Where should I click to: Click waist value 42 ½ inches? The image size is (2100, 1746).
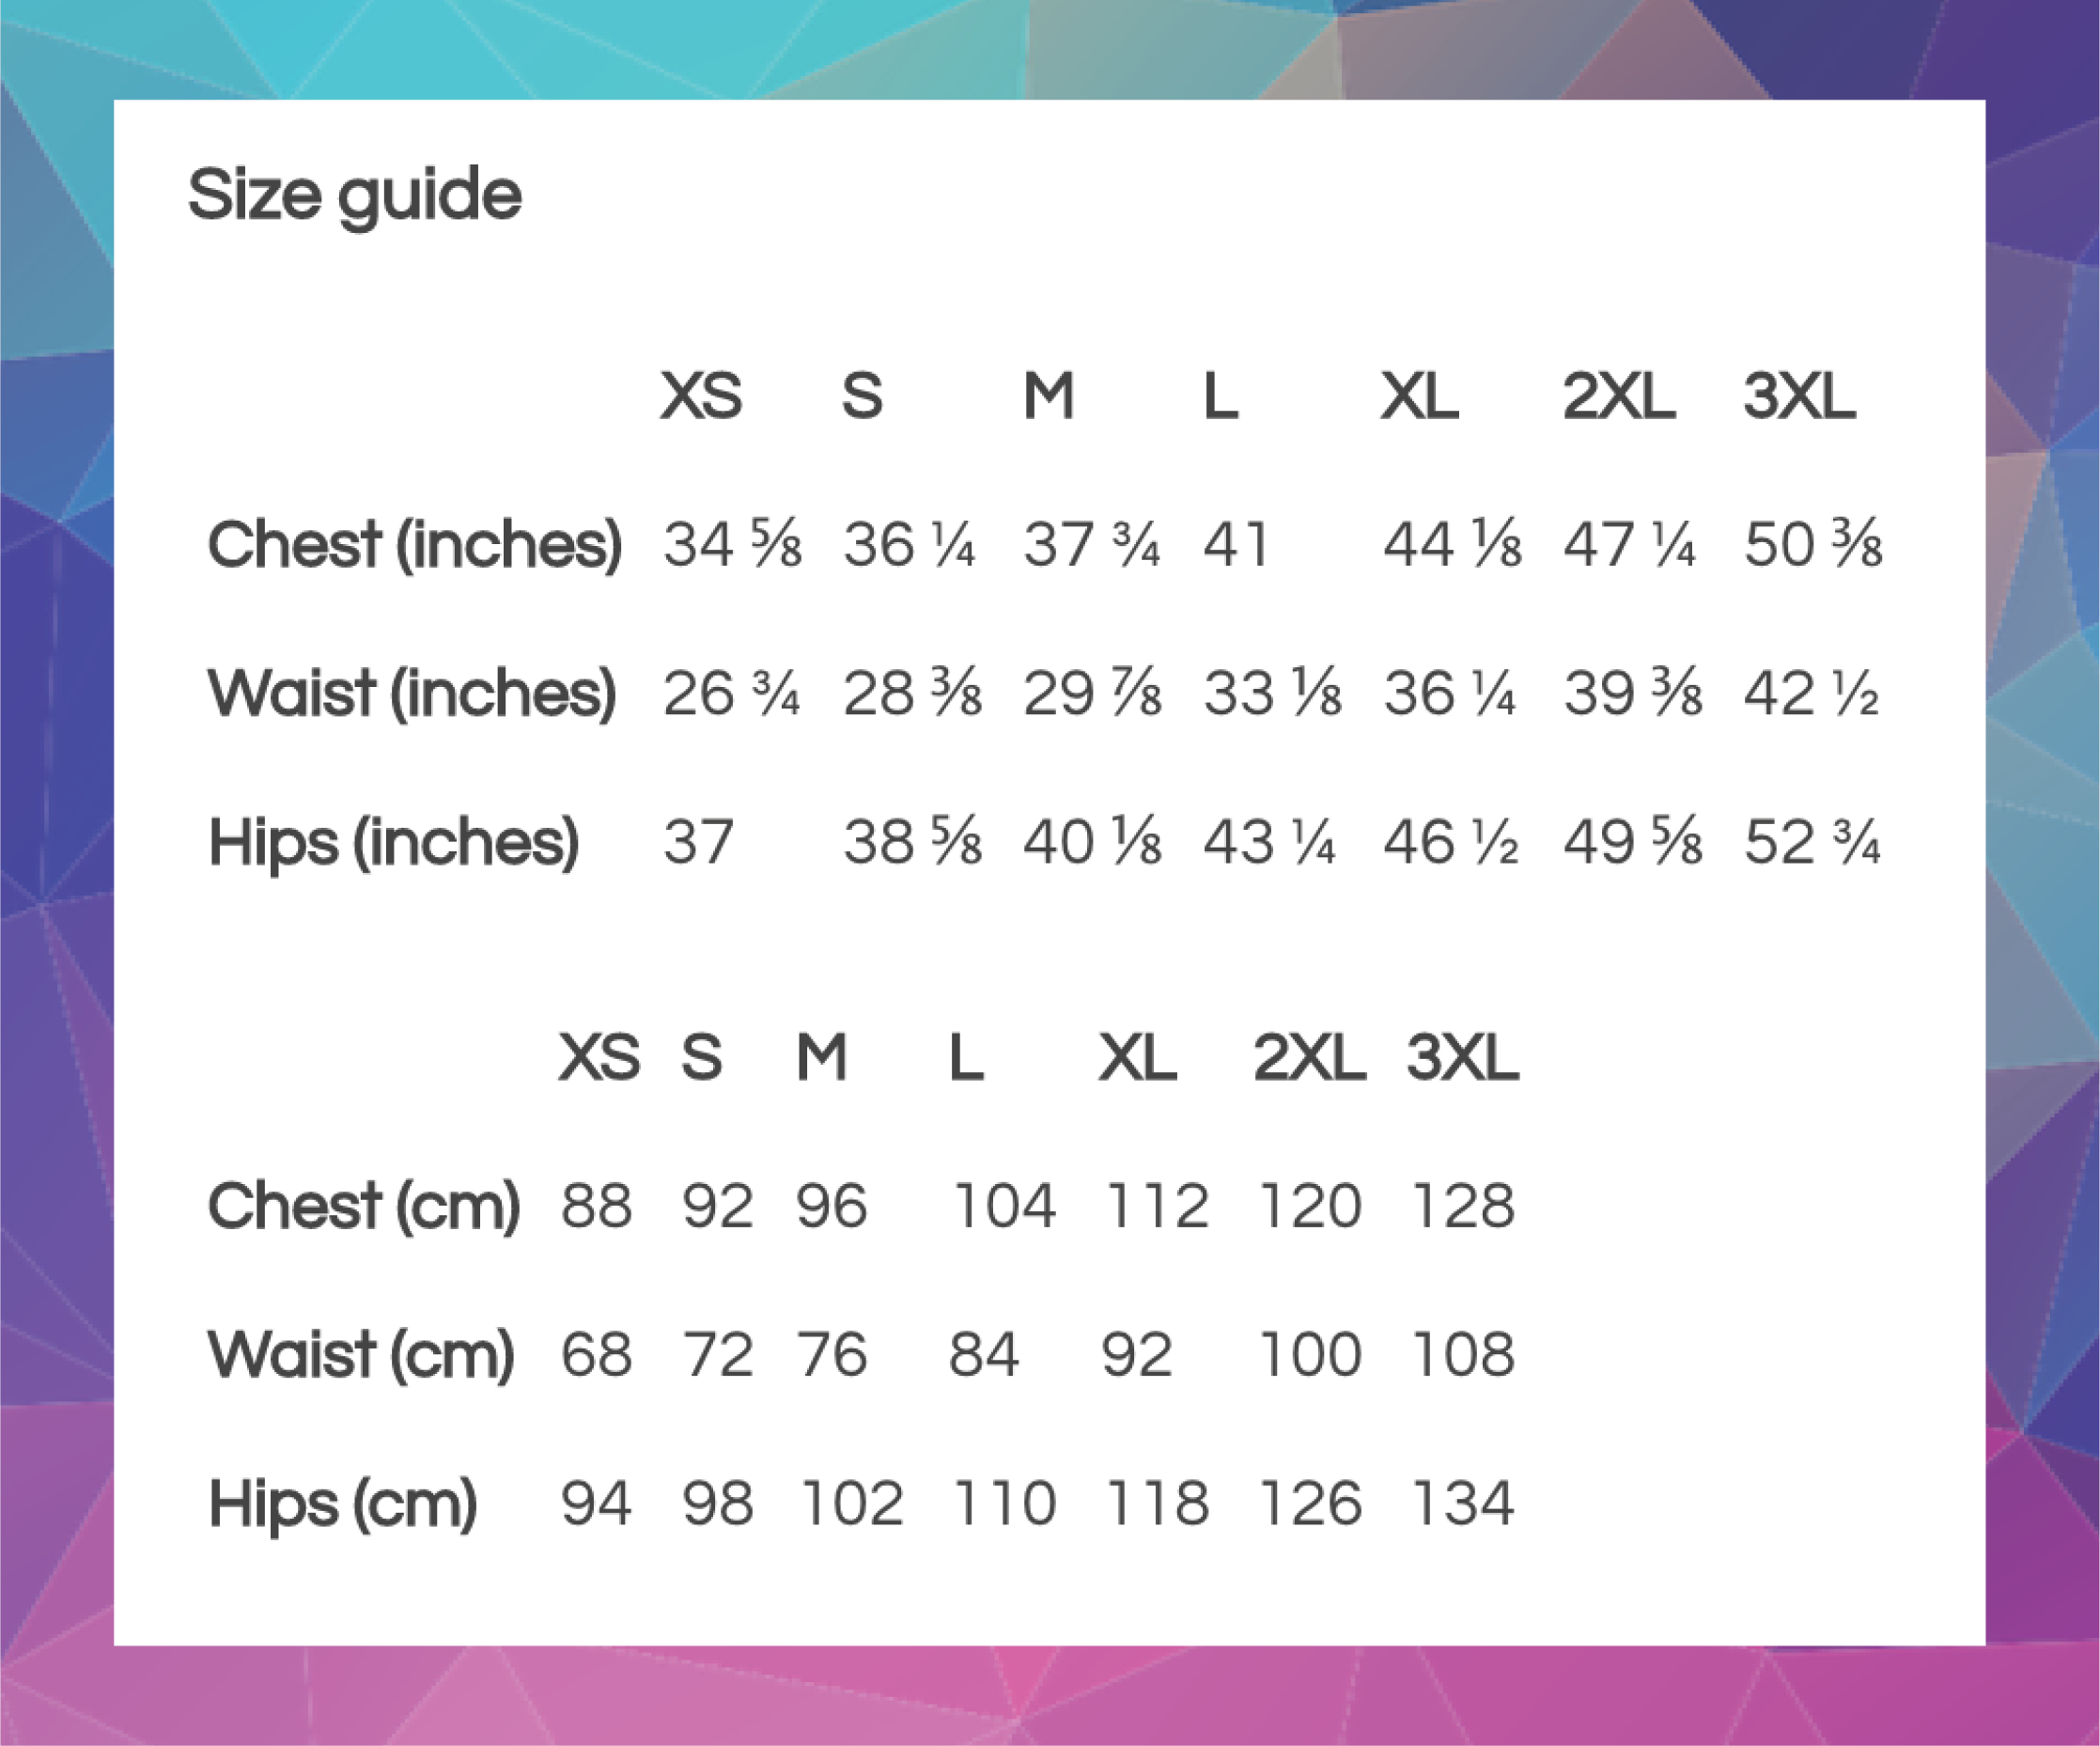point(1812,693)
